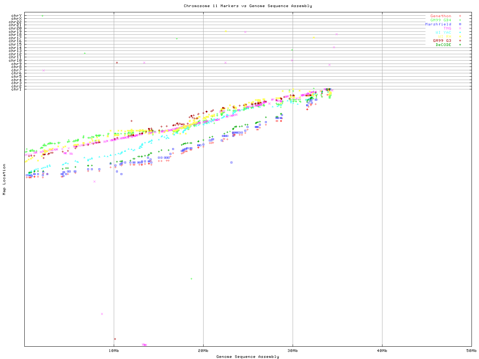This screenshot has width=479, height=359.
Task: Click the chr11 label on the y-axis
Action: pyautogui.click(x=15, y=57)
